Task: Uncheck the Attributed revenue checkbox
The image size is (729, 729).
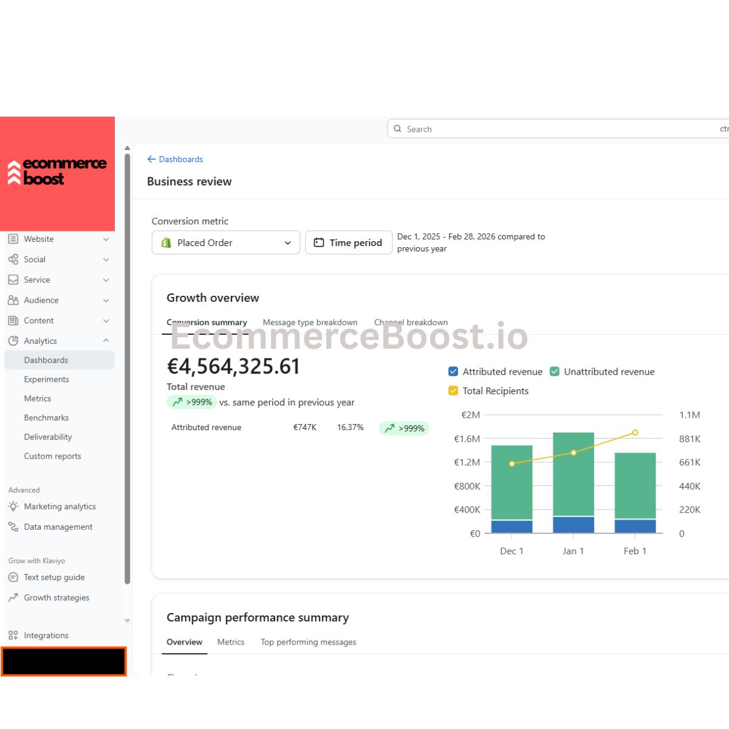Action: click(x=453, y=372)
